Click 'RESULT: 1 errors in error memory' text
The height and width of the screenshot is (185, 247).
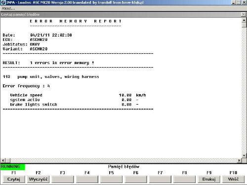[x=48, y=63]
